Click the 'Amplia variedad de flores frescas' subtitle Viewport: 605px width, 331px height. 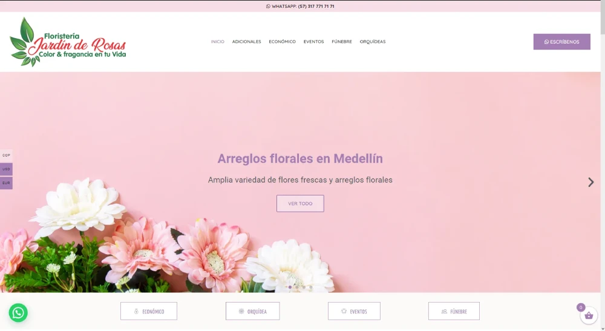coord(300,180)
